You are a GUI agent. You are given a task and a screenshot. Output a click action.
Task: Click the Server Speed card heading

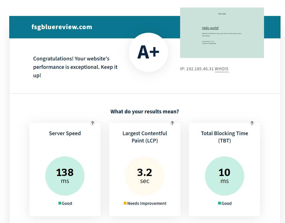65,133
